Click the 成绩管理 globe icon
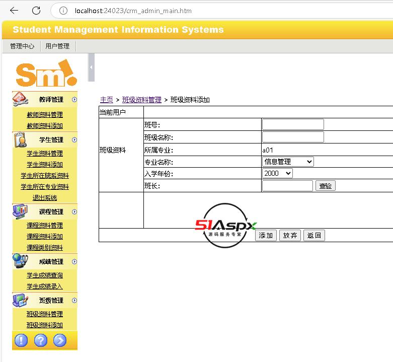This screenshot has height=362, width=393. 21,261
